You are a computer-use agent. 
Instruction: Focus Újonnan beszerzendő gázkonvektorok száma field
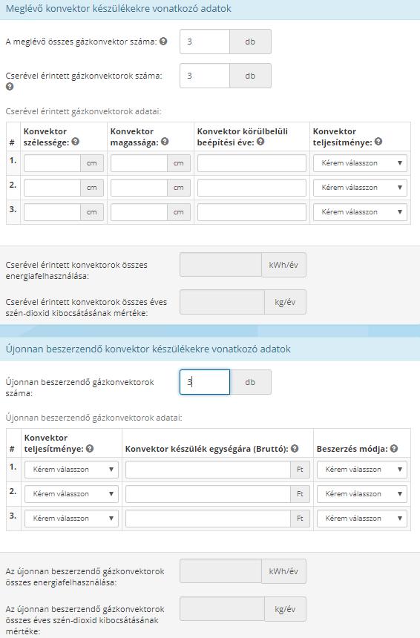click(205, 382)
